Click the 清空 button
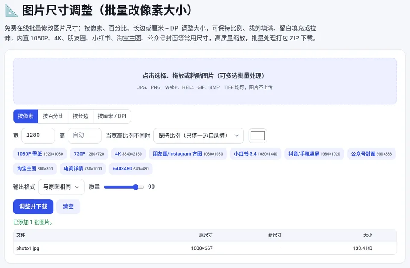The height and width of the screenshot is (268, 410). (x=68, y=207)
